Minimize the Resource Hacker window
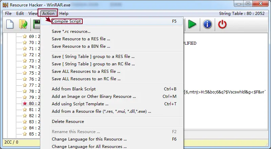 [x=239, y=3]
